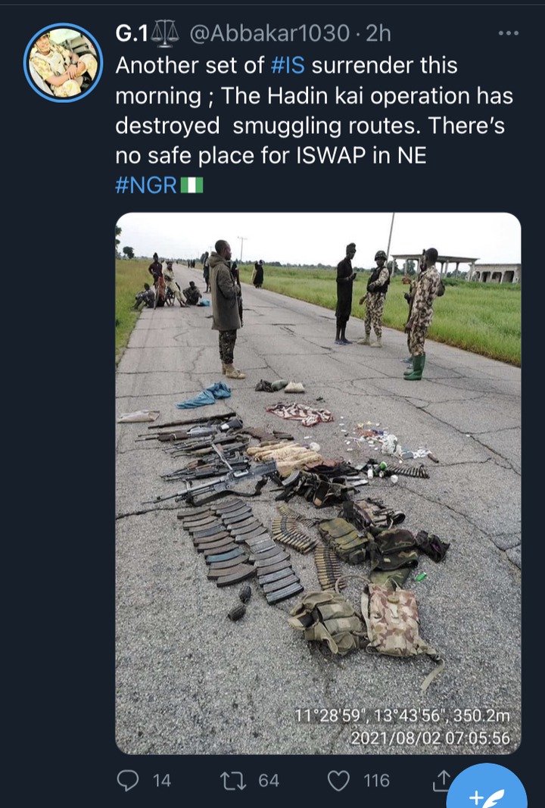View the 14 replies count

pyautogui.click(x=162, y=781)
